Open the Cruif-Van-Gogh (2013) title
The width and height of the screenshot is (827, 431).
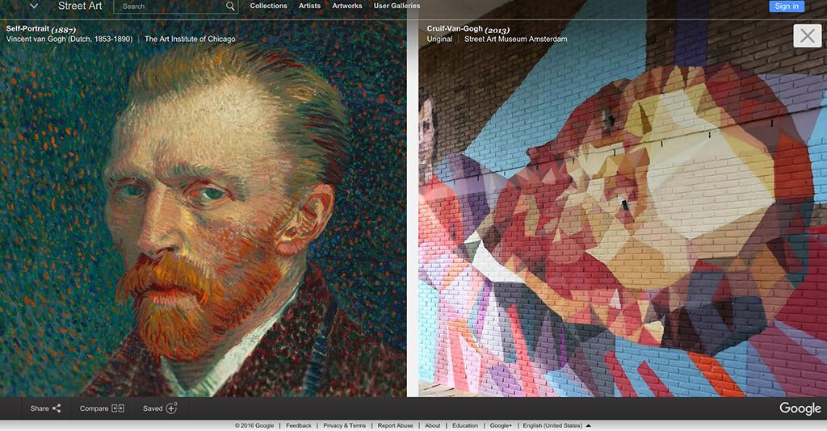point(468,30)
